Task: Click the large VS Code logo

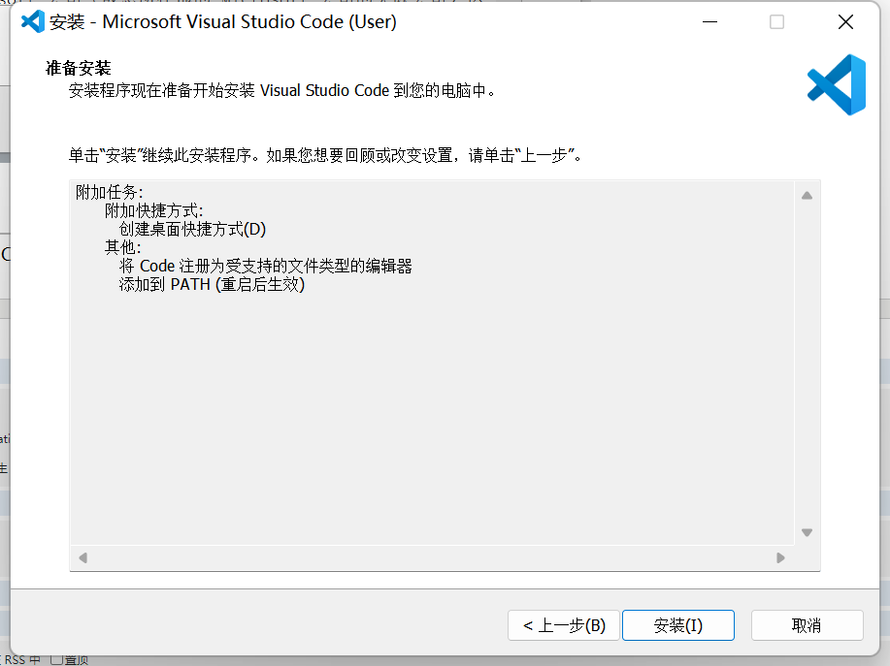Action: (836, 84)
